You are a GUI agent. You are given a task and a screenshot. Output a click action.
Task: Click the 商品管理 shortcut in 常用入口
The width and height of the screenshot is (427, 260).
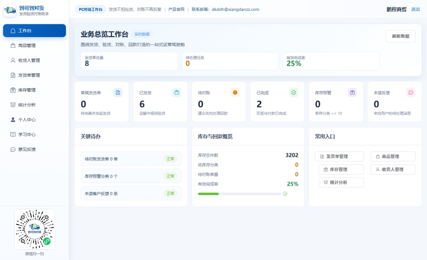tap(393, 157)
